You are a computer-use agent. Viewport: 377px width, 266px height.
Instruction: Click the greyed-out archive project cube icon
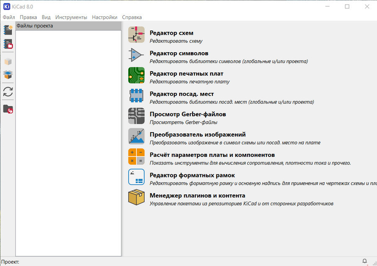click(x=8, y=61)
